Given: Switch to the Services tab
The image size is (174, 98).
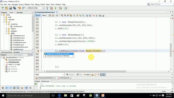Looking at the screenshot, I should 20,13.
